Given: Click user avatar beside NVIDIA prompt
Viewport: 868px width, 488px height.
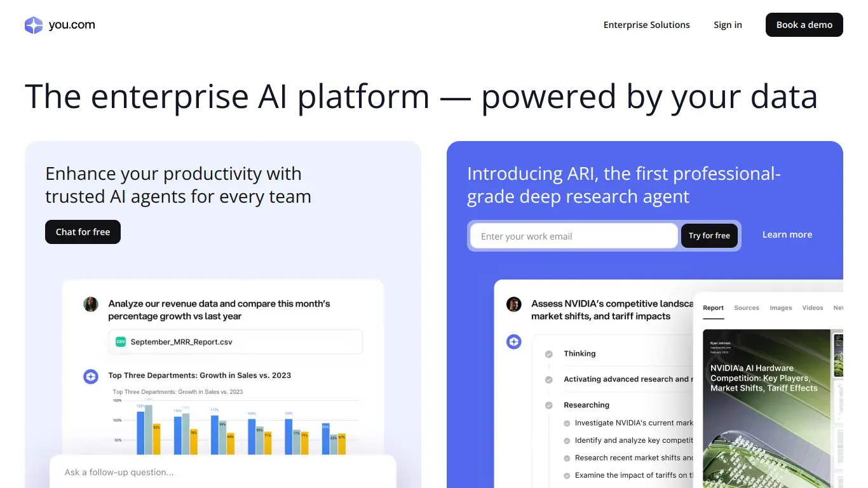Looking at the screenshot, I should [513, 304].
